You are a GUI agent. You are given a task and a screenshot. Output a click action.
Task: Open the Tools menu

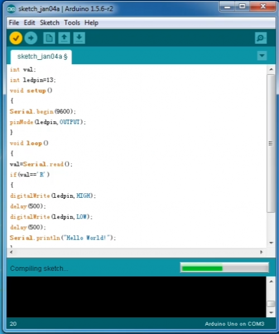pos(72,22)
